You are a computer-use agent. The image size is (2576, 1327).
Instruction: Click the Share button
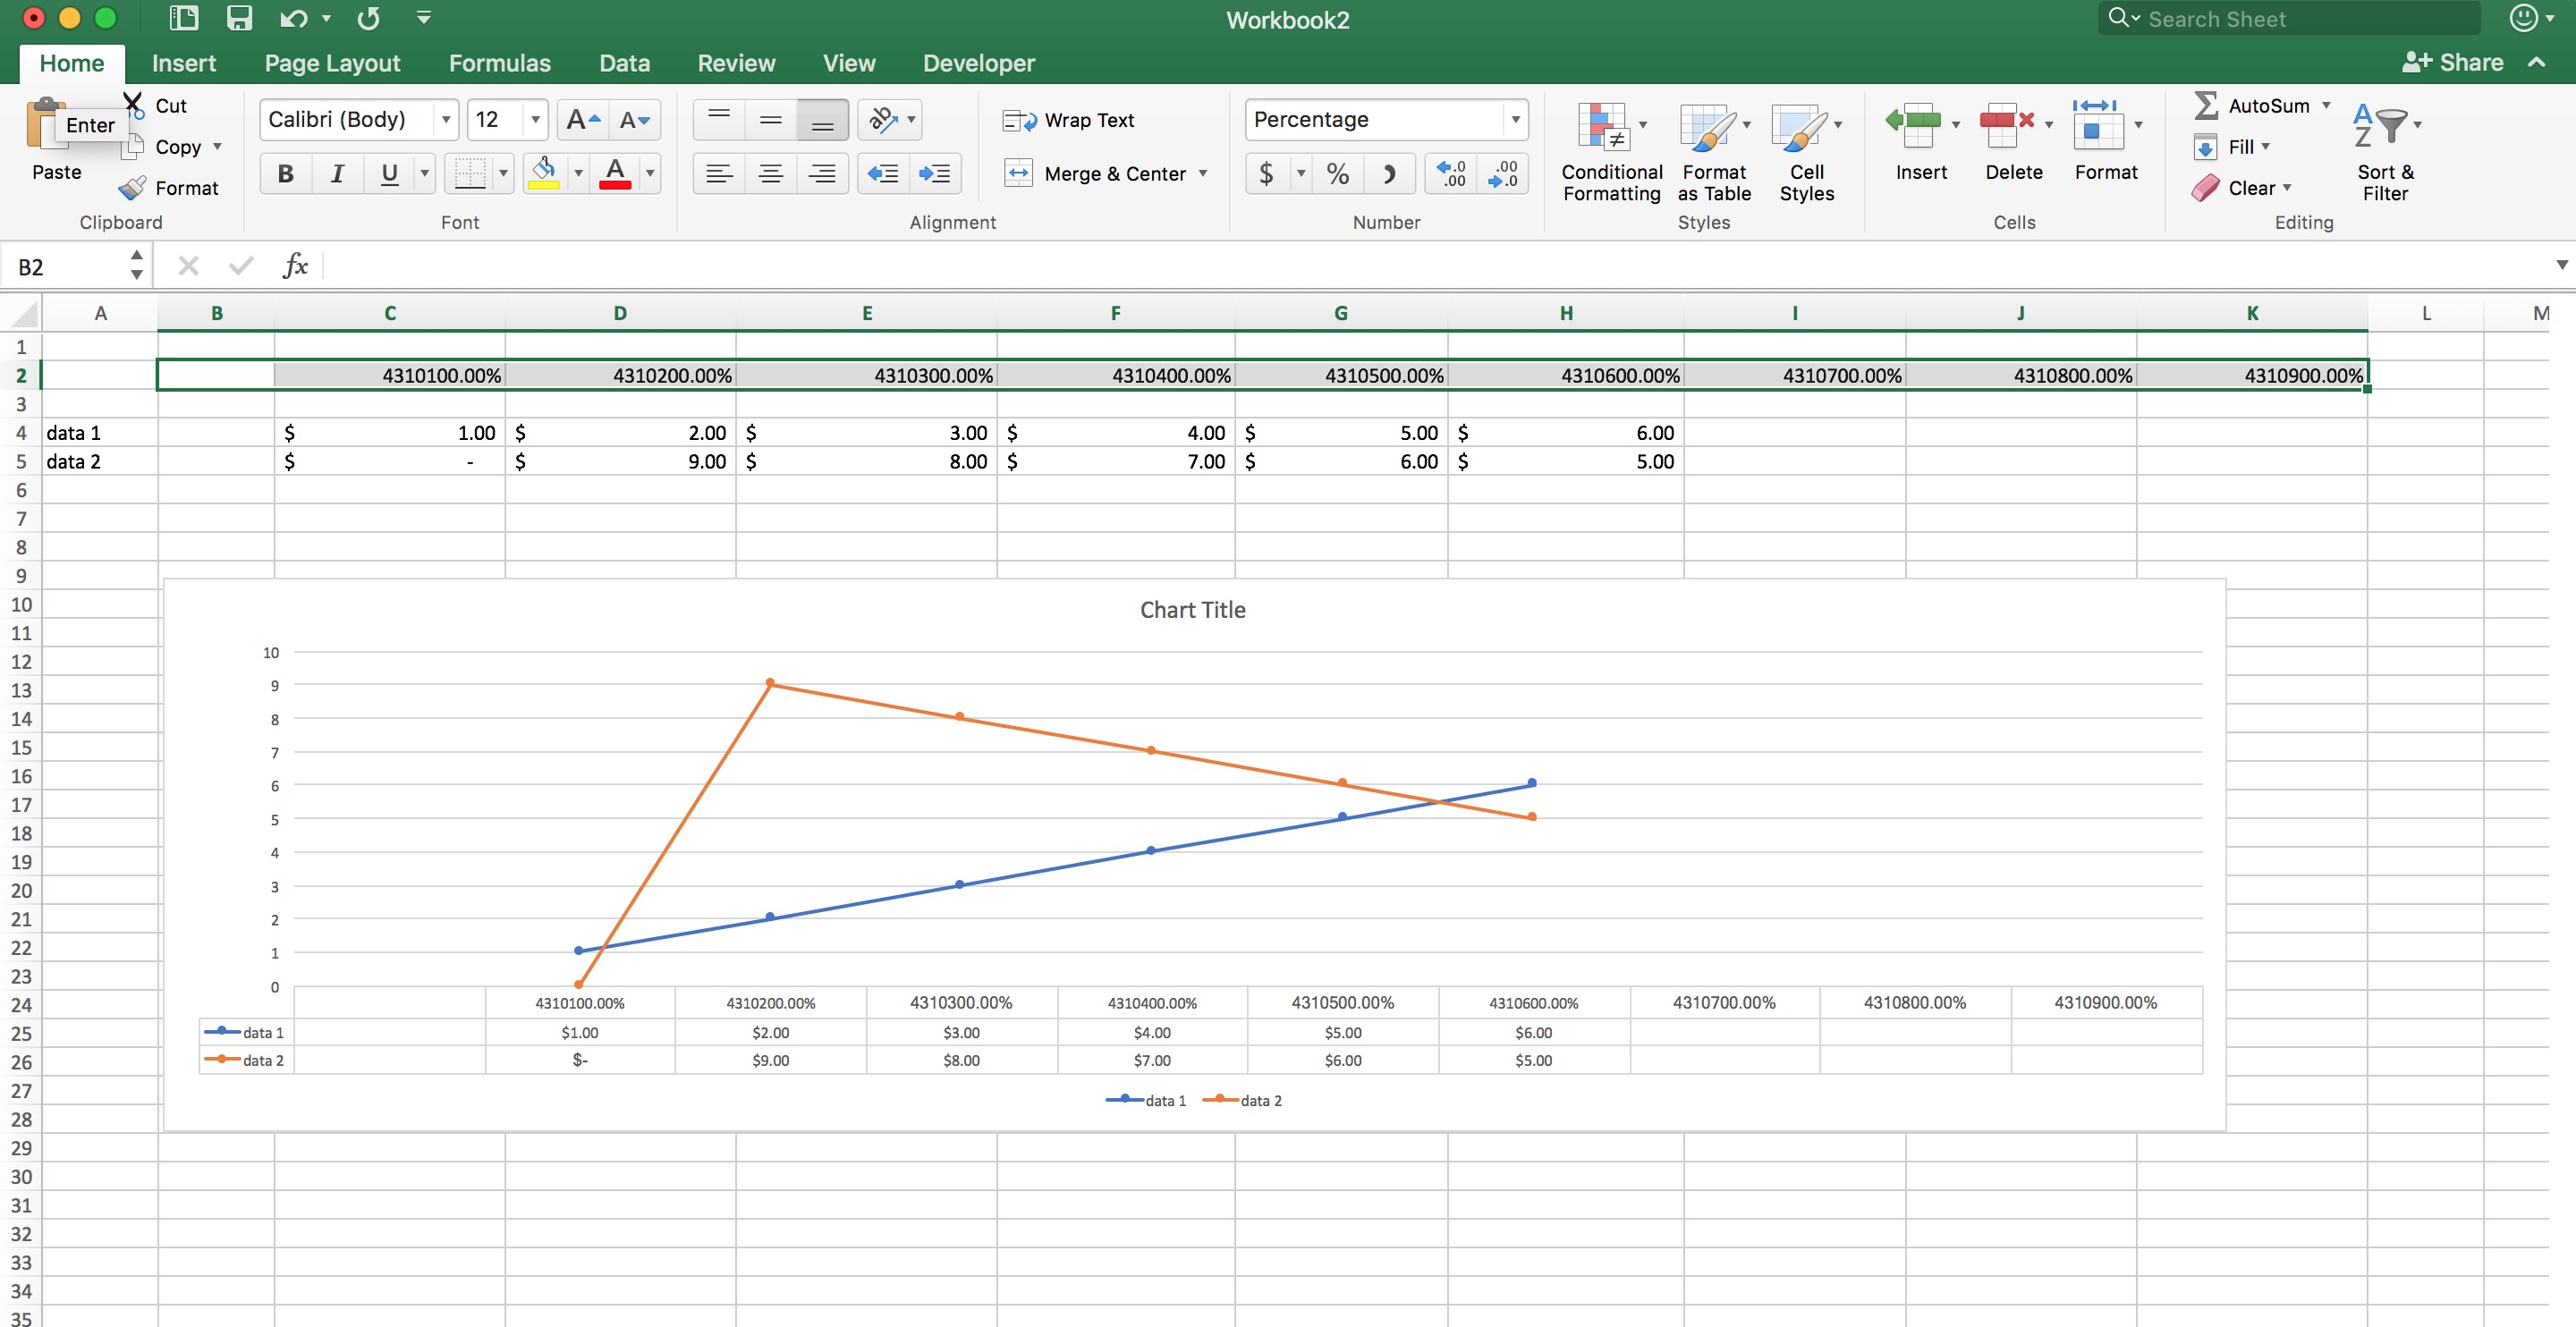2453,62
